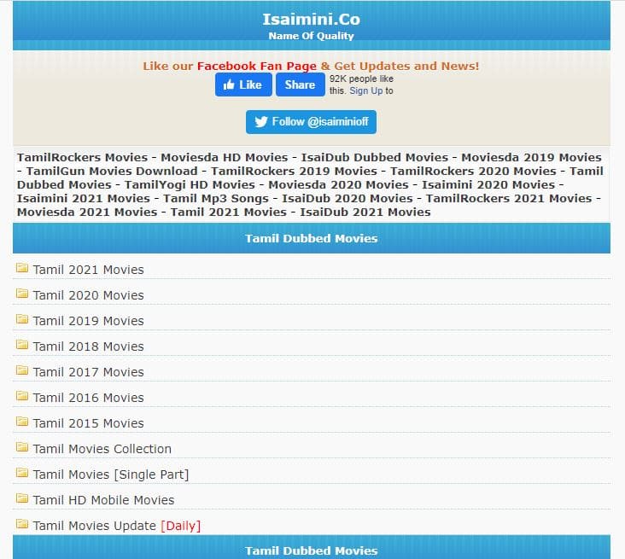Click the Isaimini 2021 Movies link

[x=84, y=198]
